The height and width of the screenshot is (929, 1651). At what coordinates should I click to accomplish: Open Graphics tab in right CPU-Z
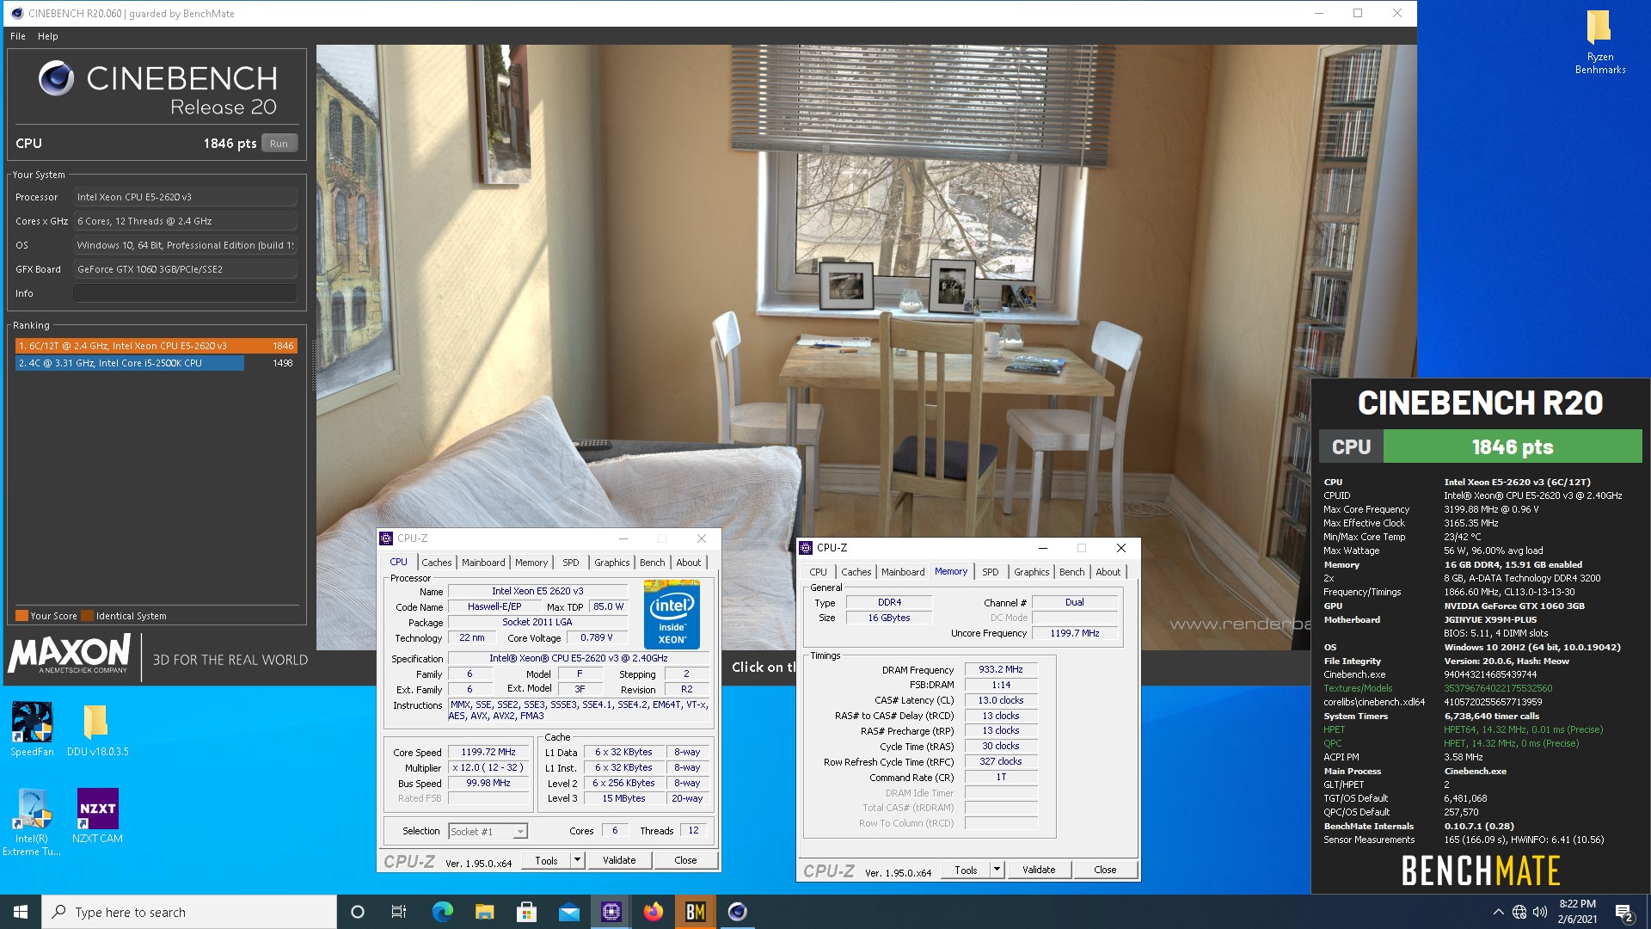(1032, 572)
